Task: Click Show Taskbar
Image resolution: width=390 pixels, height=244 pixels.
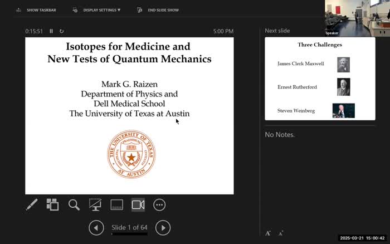Action: (41, 10)
